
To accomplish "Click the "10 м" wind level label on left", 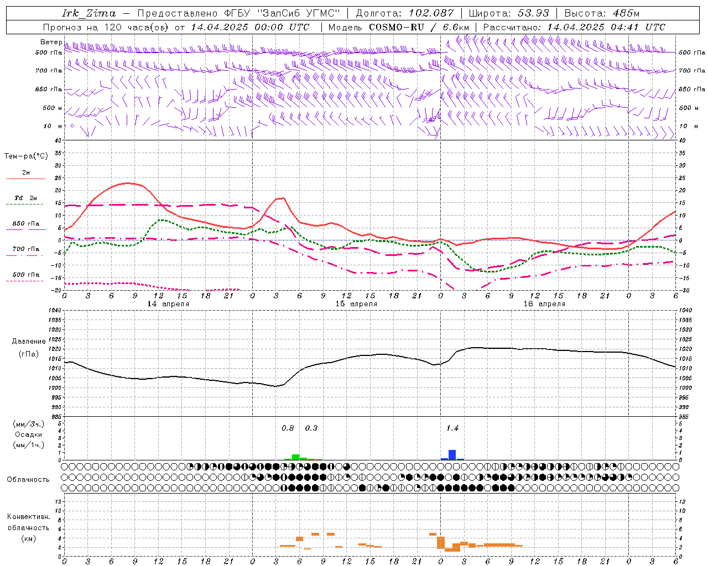I will click(53, 126).
